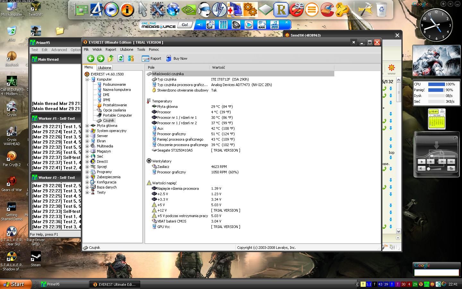This screenshot has height=289, width=462.
Task: Click the Go! button on Creative MediaSource
Action: 185,25
